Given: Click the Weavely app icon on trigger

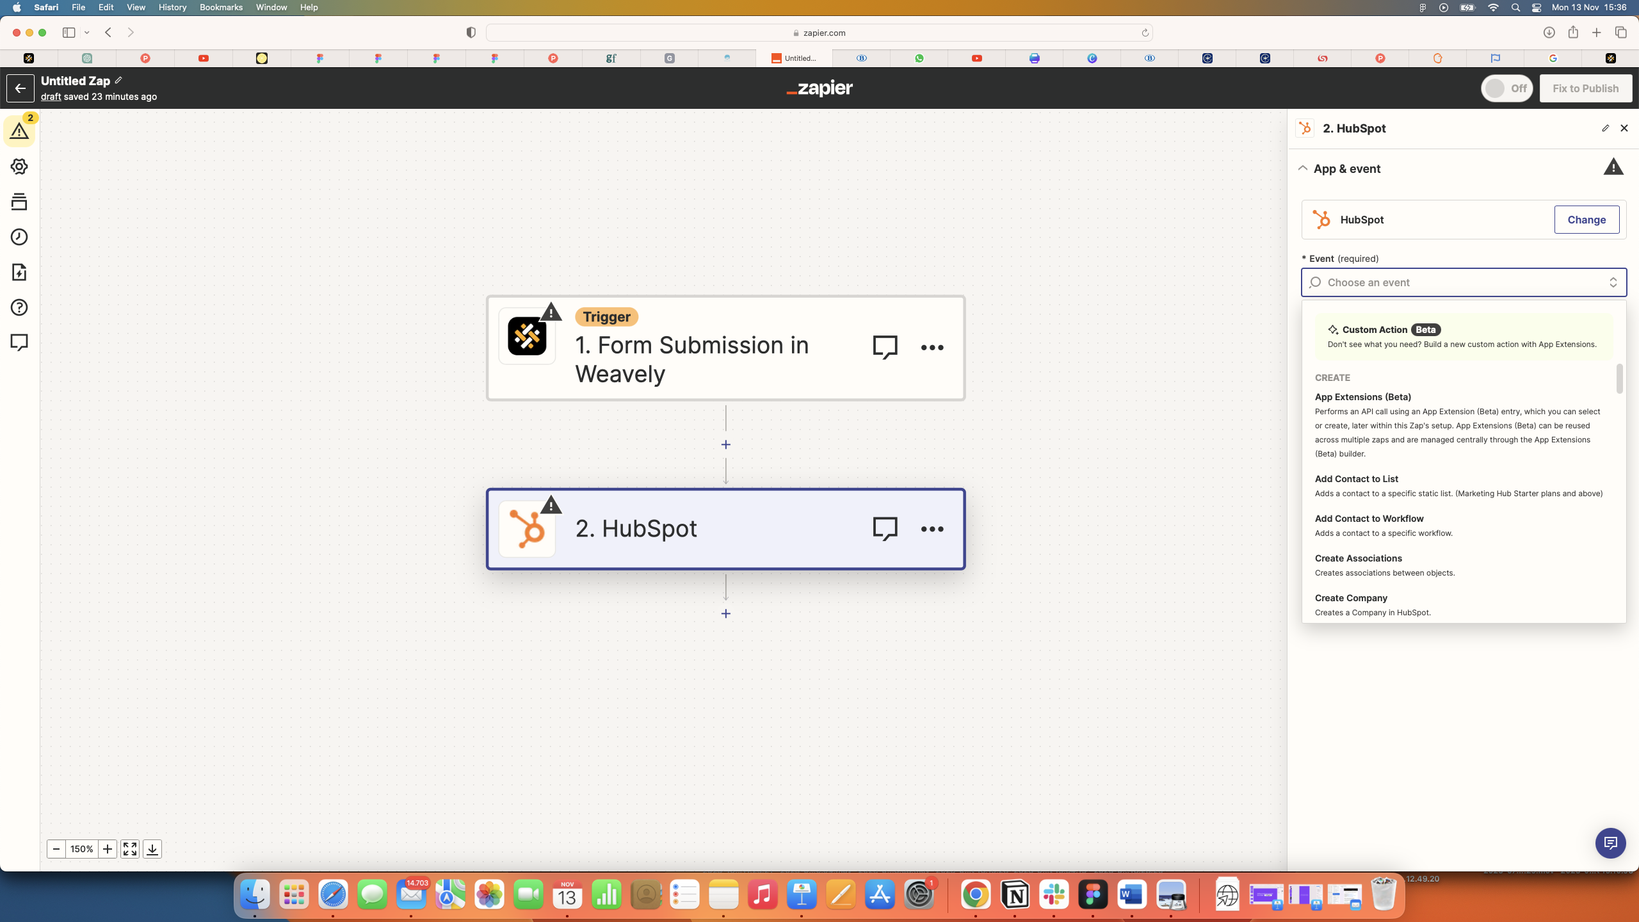Looking at the screenshot, I should point(527,336).
